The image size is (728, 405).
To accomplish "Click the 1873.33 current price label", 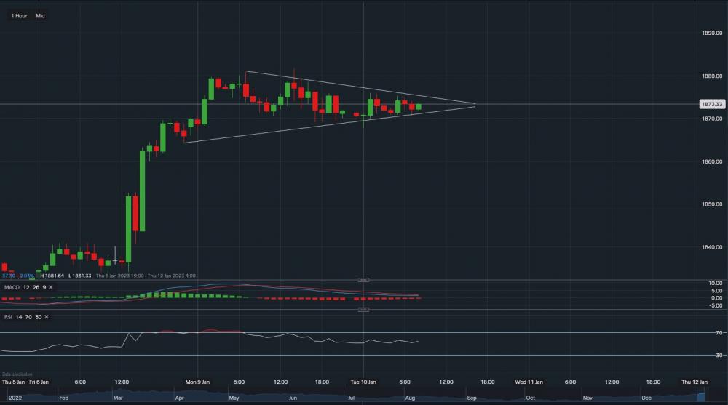I will [x=711, y=104].
